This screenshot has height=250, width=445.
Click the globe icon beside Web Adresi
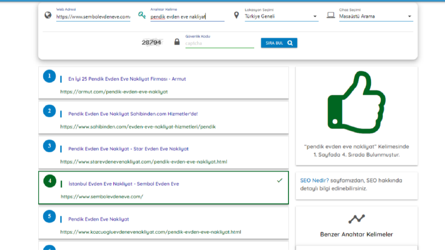48,15
